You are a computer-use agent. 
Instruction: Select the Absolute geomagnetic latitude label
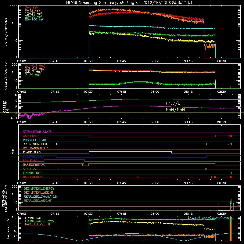pos(211,218)
